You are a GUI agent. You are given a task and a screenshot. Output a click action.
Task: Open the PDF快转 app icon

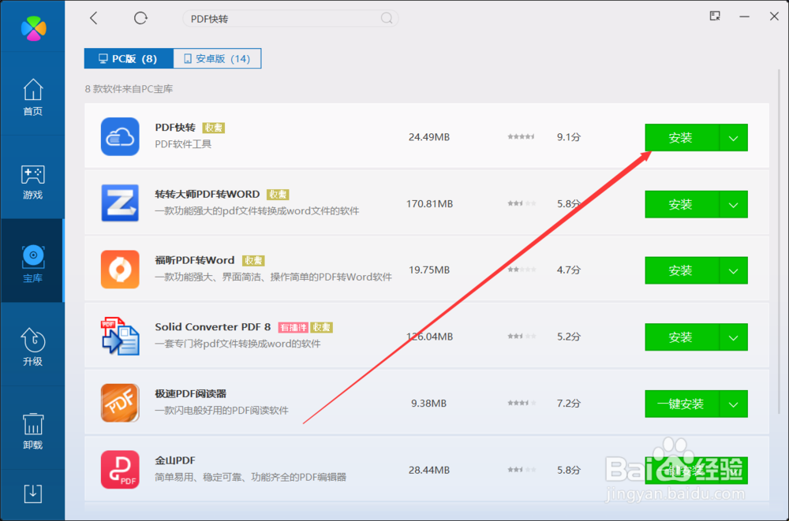pos(120,136)
